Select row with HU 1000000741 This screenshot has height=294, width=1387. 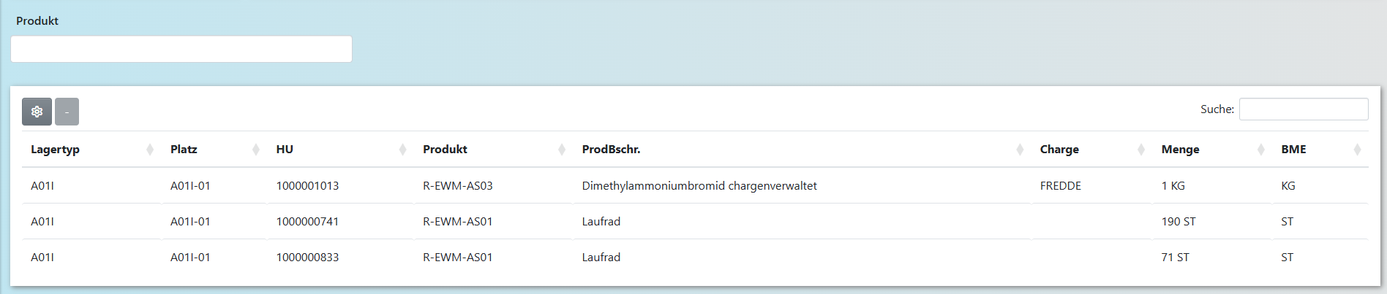[307, 222]
